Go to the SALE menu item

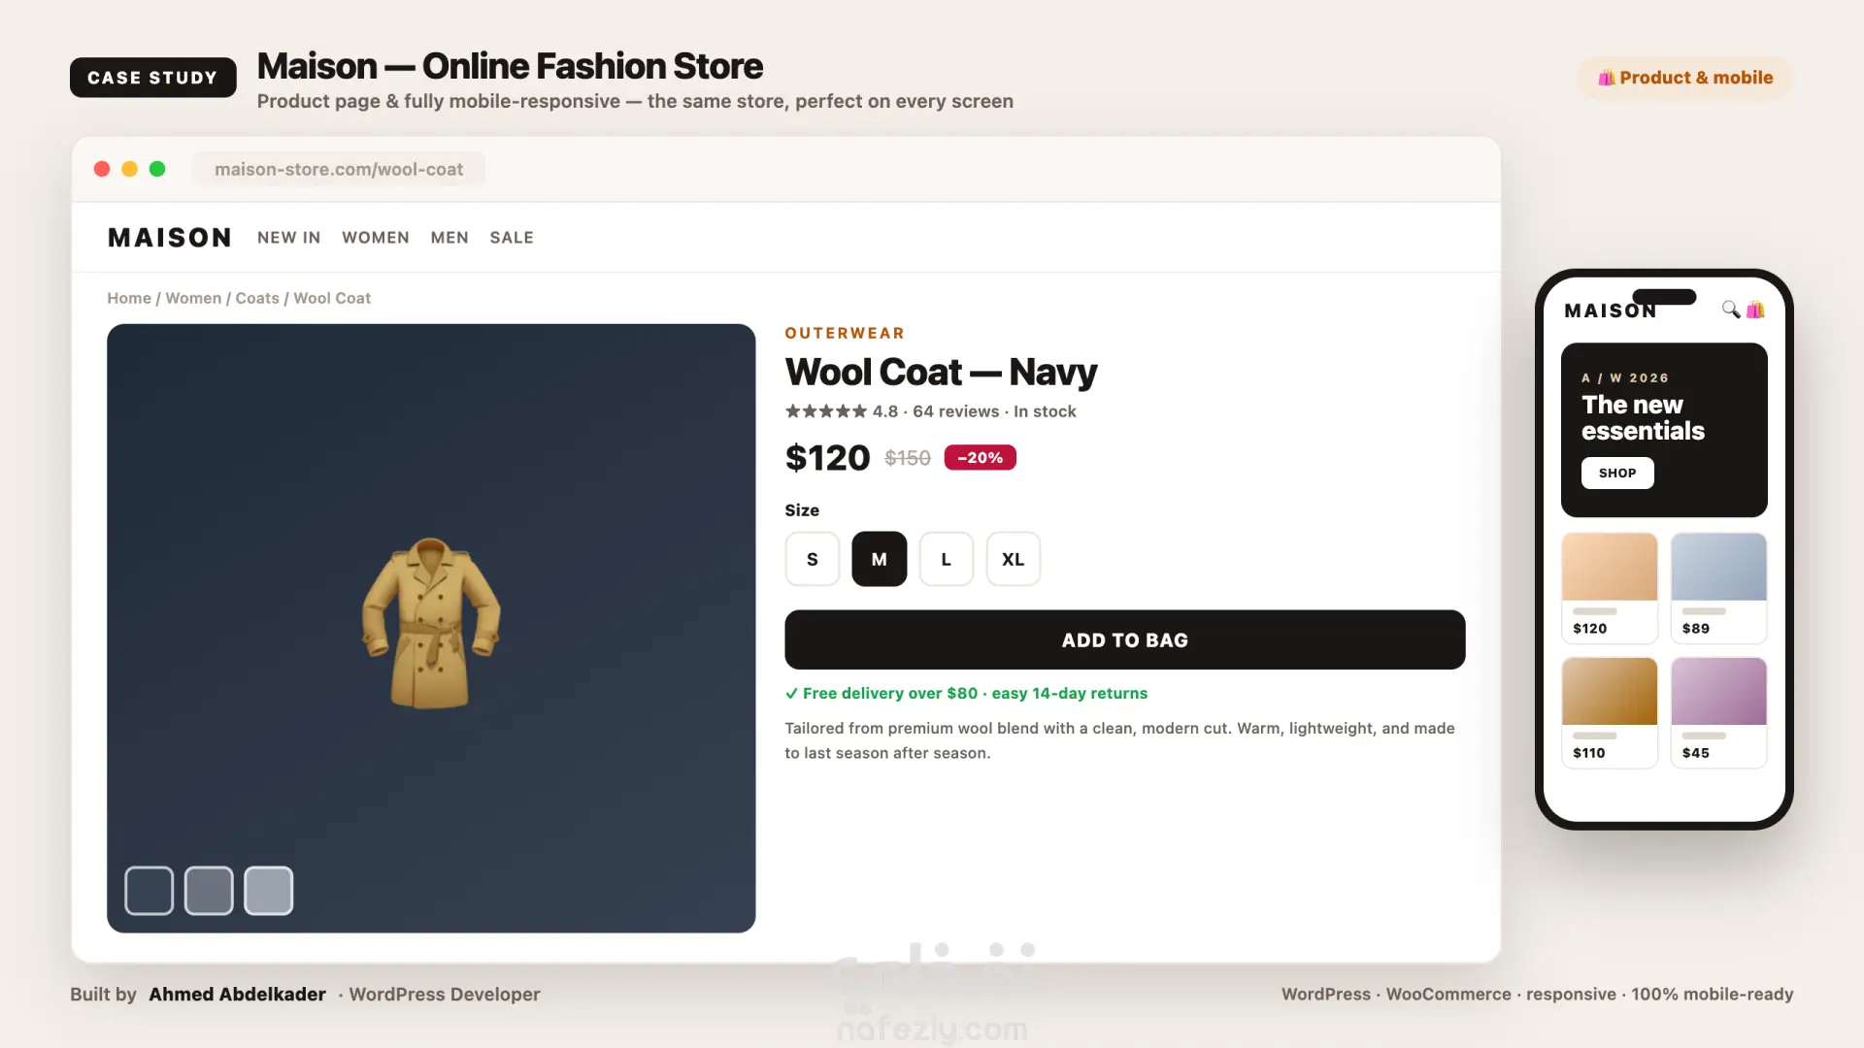512,238
